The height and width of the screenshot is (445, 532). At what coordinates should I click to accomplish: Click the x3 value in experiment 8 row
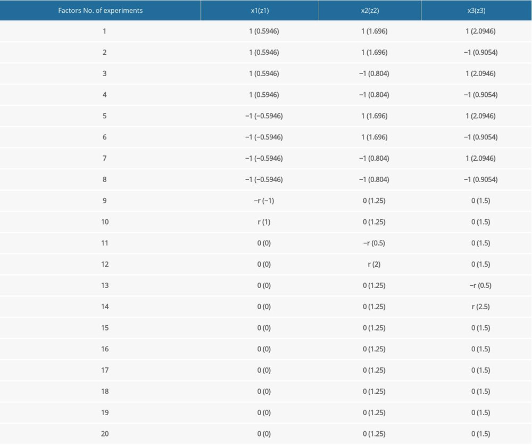pos(480,179)
